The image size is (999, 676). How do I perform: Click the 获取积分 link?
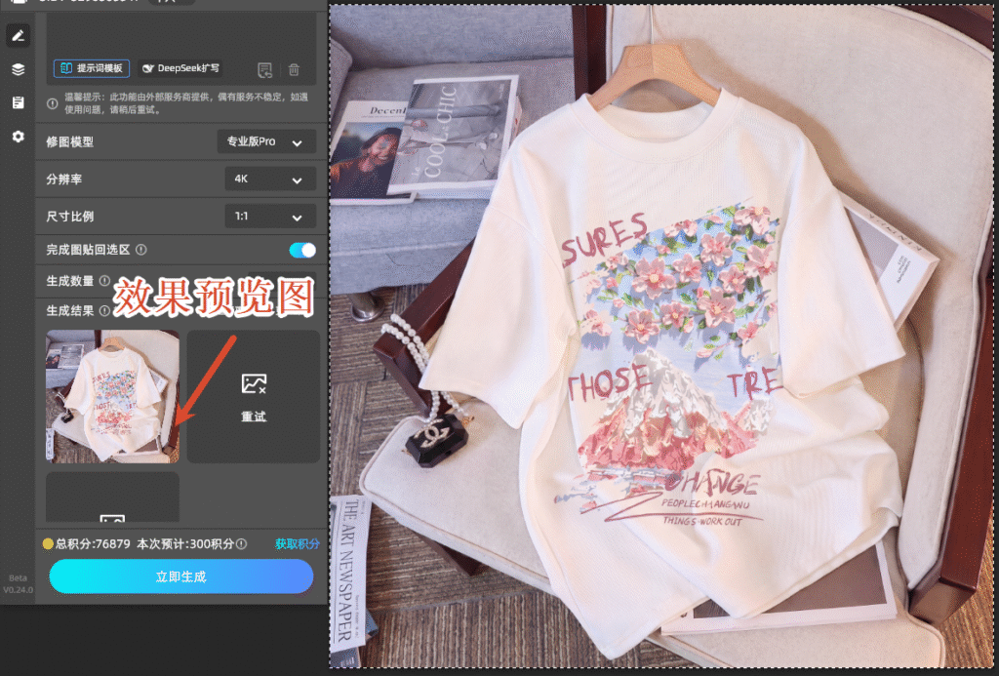[x=297, y=544]
